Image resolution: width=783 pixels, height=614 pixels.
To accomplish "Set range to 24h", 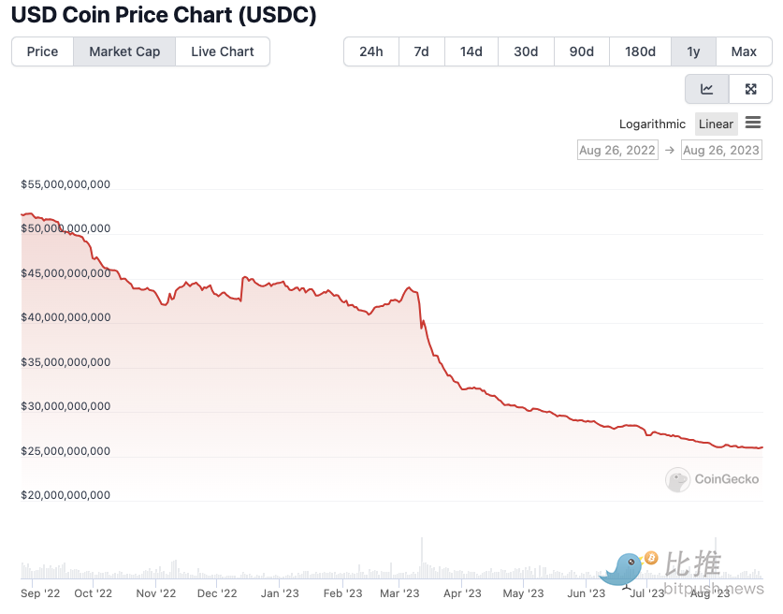I will 371,51.
